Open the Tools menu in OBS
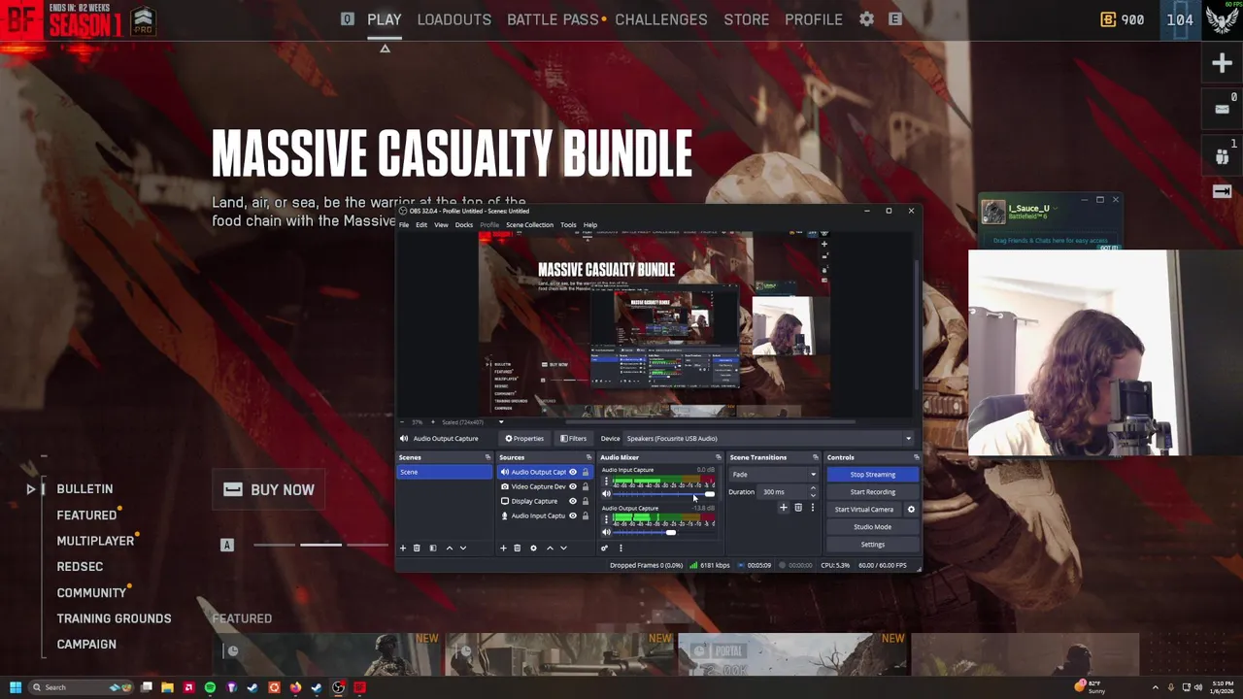The image size is (1243, 699). 568,225
